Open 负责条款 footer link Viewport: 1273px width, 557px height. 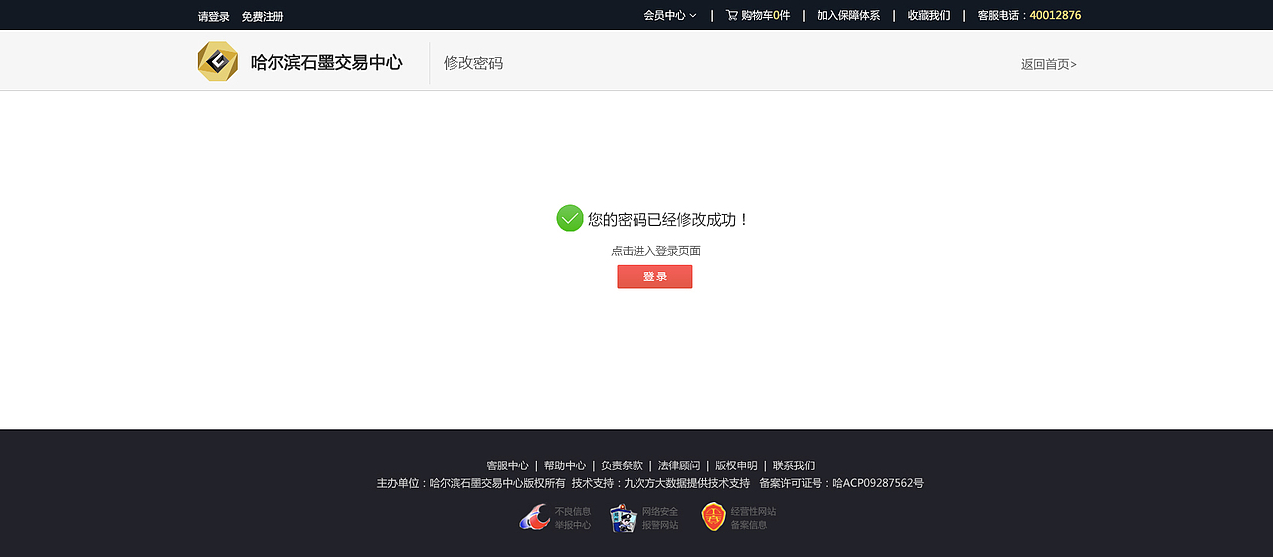[x=622, y=465]
